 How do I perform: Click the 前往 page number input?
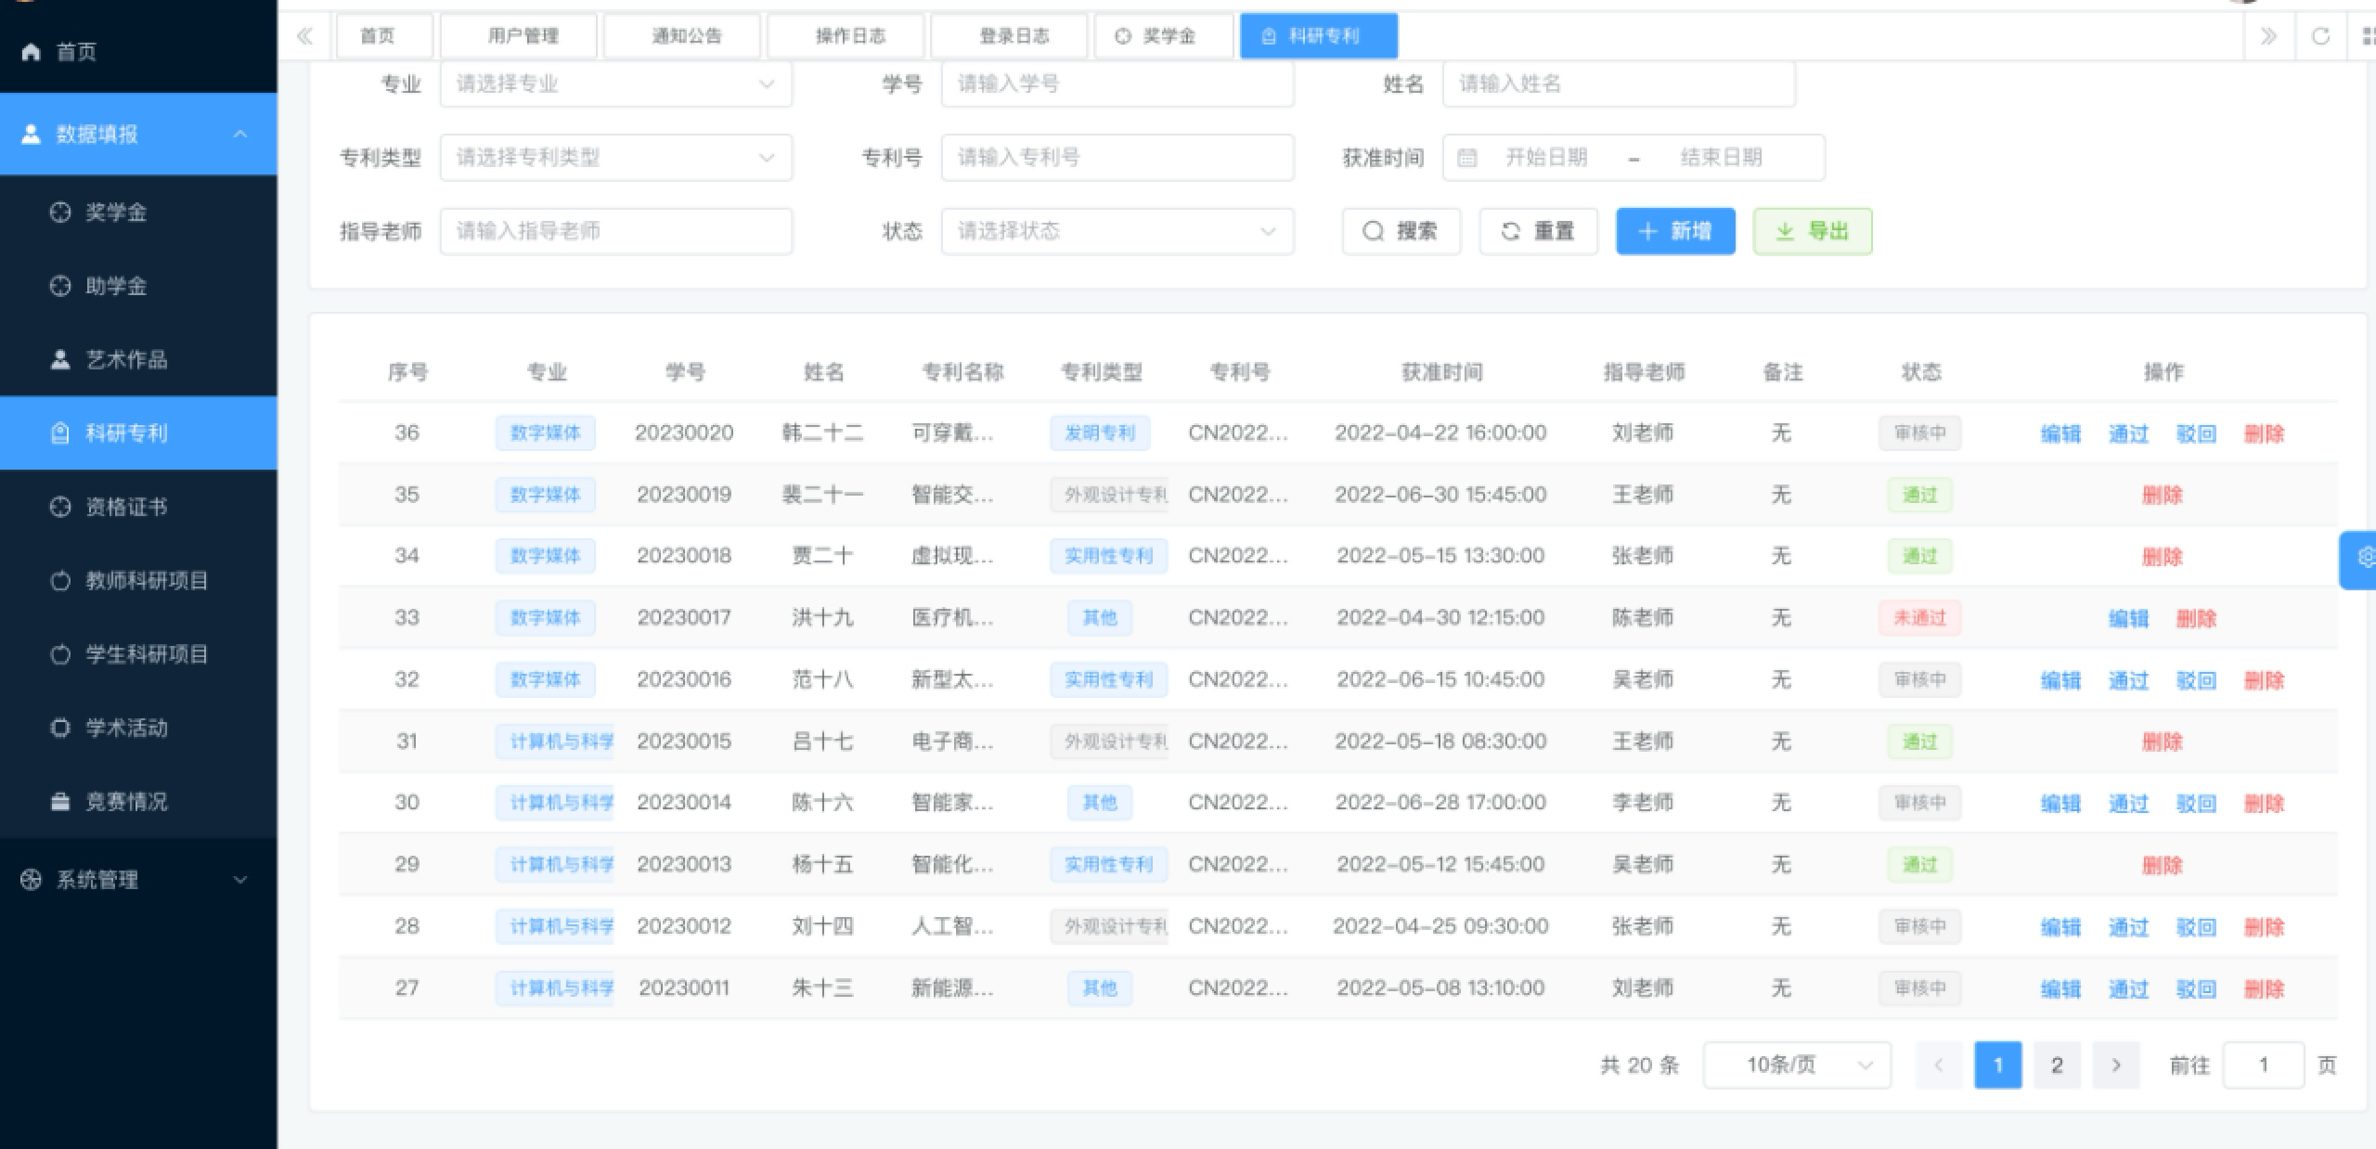tap(2264, 1065)
